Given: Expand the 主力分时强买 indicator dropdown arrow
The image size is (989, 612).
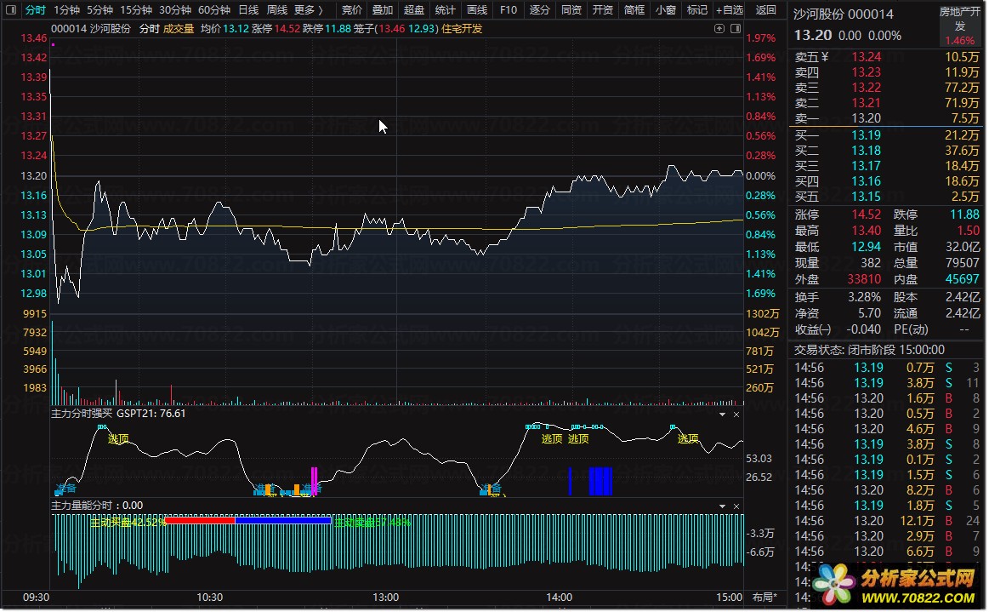Looking at the screenshot, I should 722,415.
